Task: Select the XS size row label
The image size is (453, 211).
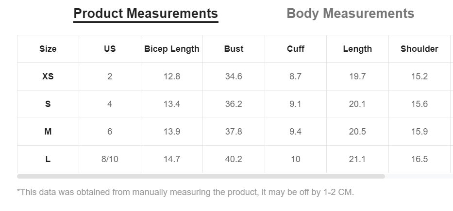Action: pyautogui.click(x=48, y=76)
